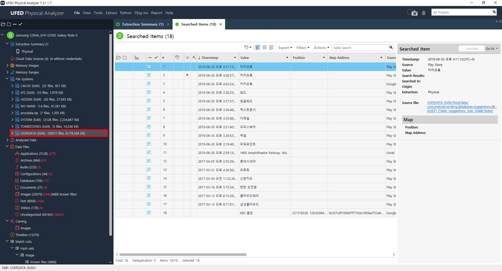The width and height of the screenshot is (502, 271).
Task: Uncheck the checkbox for row 13
Action: click(149, 170)
